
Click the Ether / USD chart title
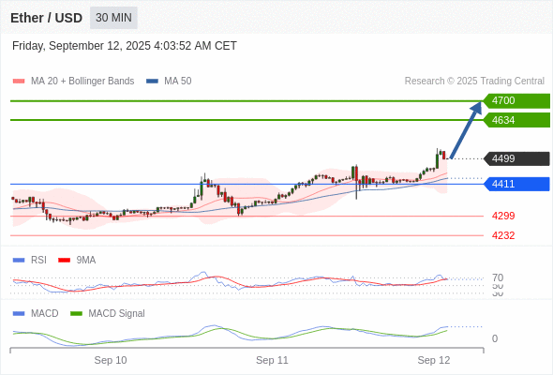click(x=46, y=18)
